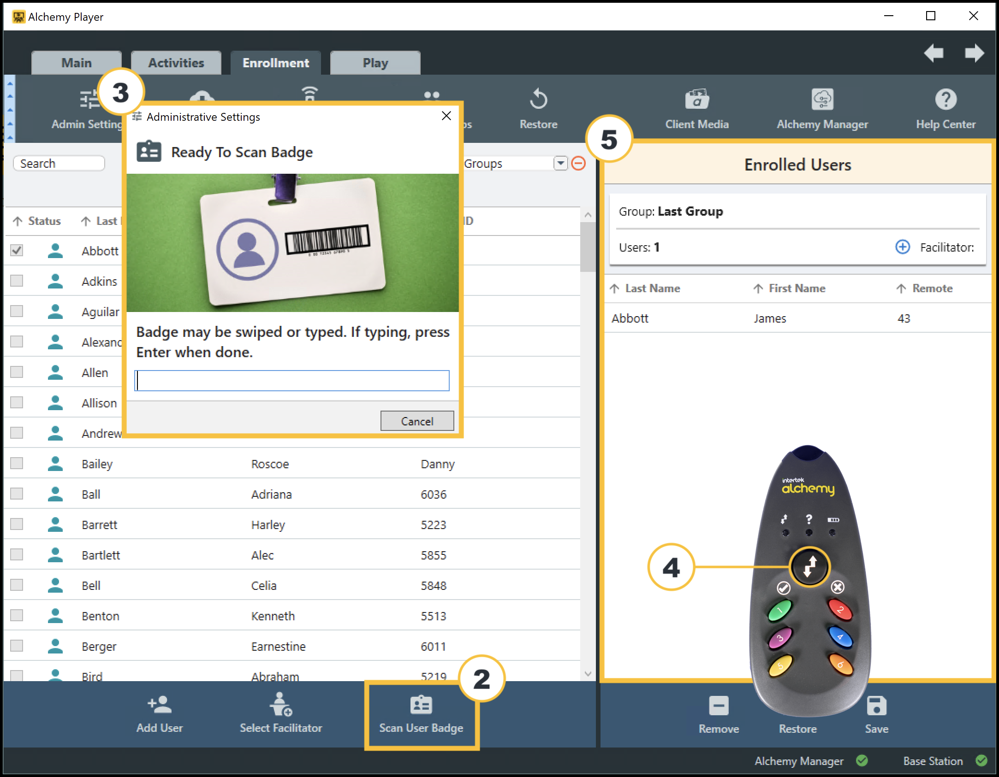
Task: Check the Bell checkbox
Action: [17, 585]
